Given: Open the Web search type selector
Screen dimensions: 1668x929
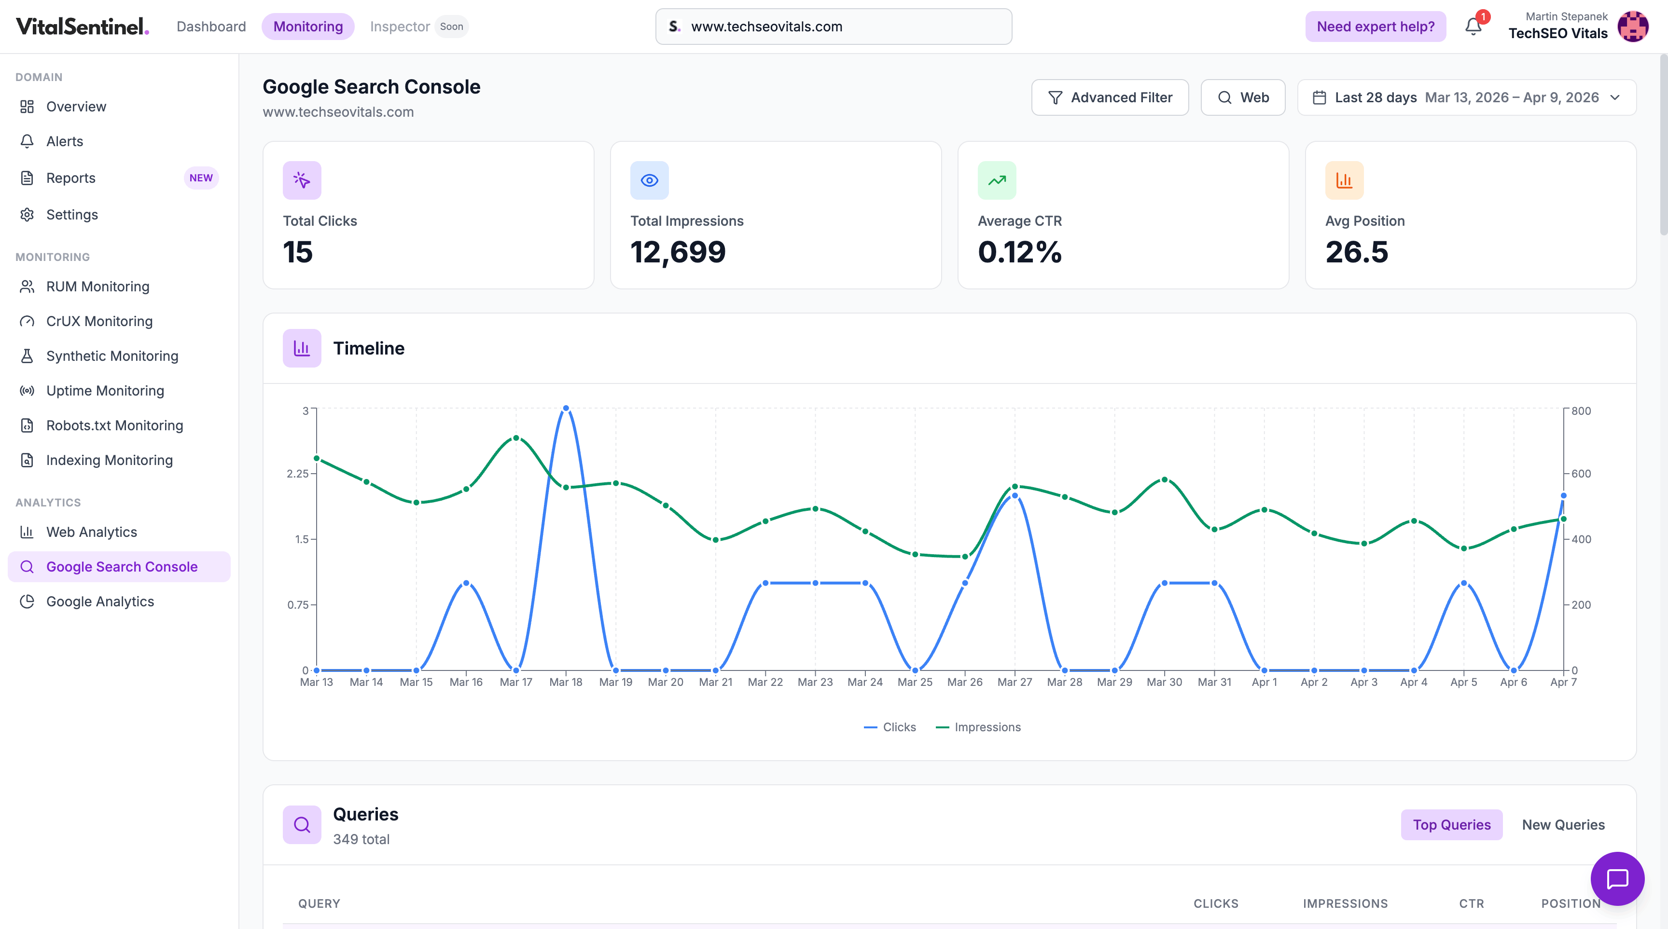Looking at the screenshot, I should pos(1243,97).
